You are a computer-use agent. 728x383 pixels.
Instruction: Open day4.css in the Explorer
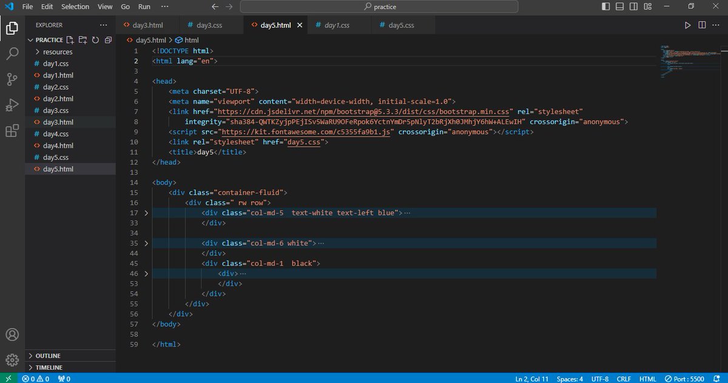point(56,134)
